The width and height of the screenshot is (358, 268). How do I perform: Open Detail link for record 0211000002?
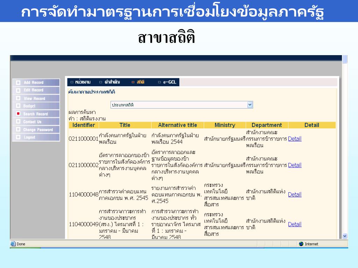click(294, 165)
